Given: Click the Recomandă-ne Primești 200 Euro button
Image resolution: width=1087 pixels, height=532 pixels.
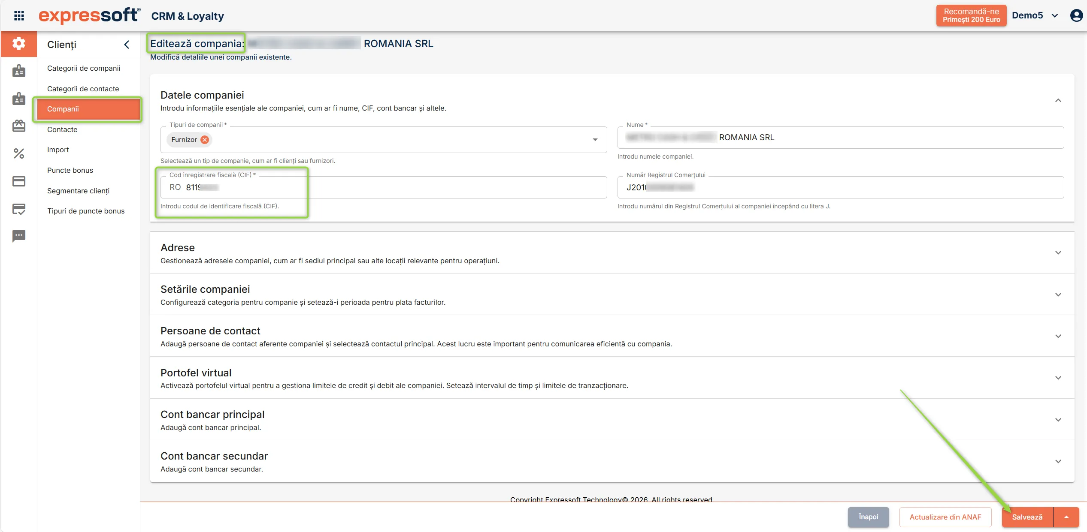Looking at the screenshot, I should pos(971,15).
